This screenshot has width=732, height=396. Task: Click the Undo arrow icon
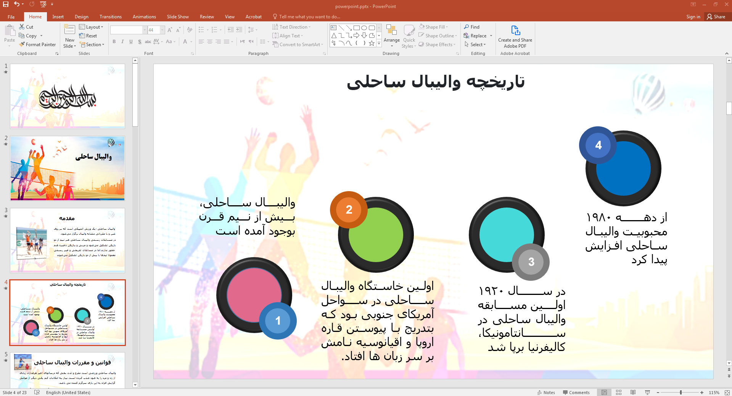pos(17,4)
